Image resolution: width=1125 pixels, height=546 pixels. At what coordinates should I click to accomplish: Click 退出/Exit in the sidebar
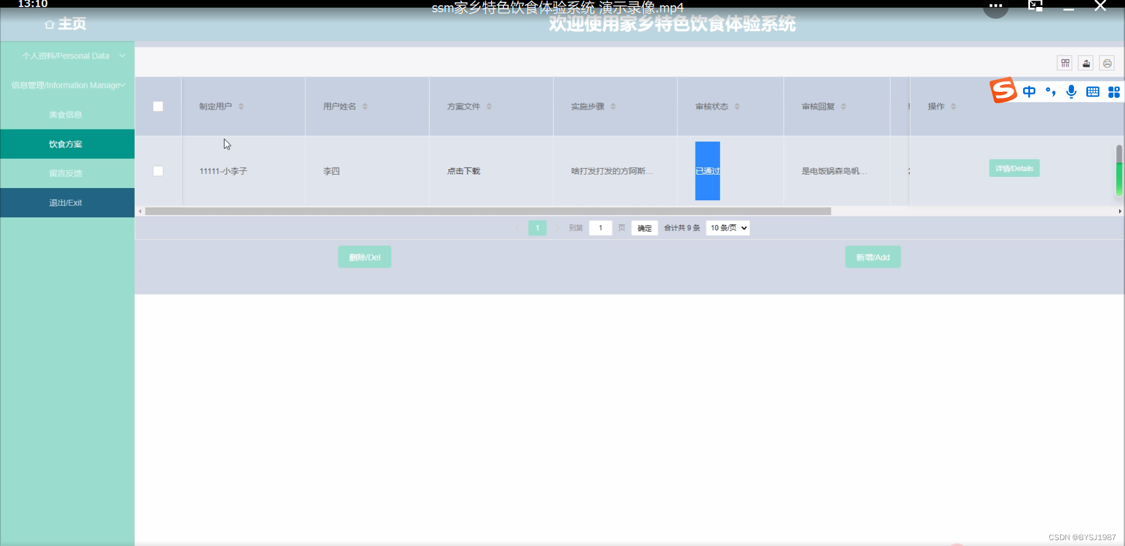(67, 203)
